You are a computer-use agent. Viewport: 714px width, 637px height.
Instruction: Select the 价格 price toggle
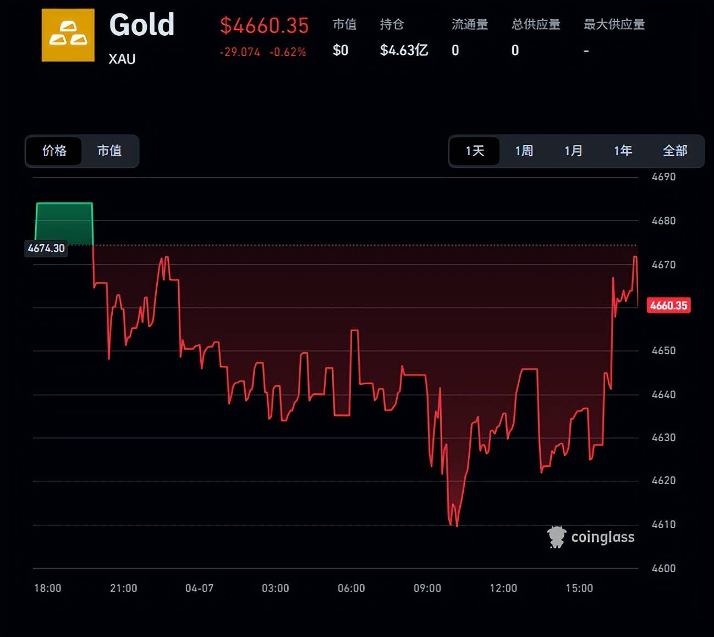point(54,151)
